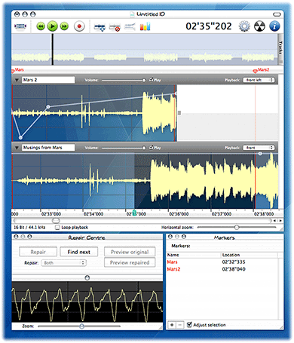Click the black playhead line in the overview waveform
The width and height of the screenshot is (294, 343).
(x=53, y=49)
